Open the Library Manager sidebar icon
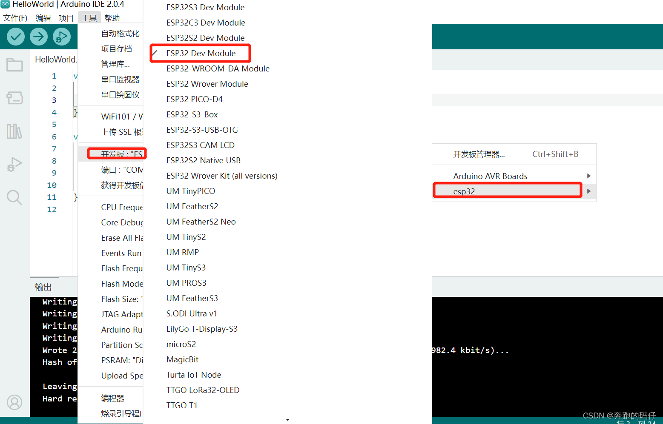The width and height of the screenshot is (663, 424). coord(14,131)
